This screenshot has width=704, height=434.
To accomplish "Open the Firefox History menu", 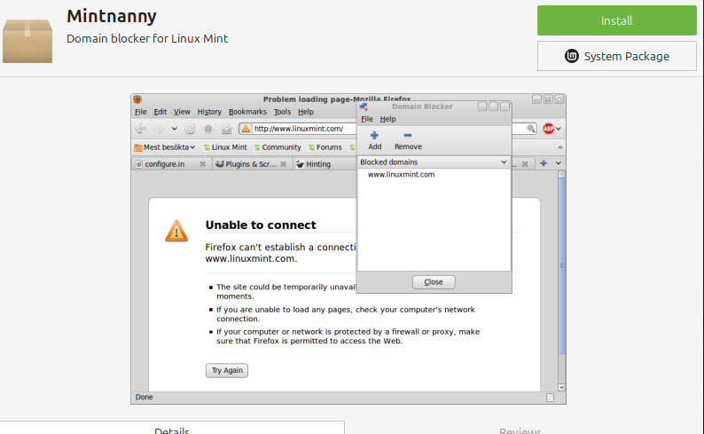I will [x=209, y=112].
